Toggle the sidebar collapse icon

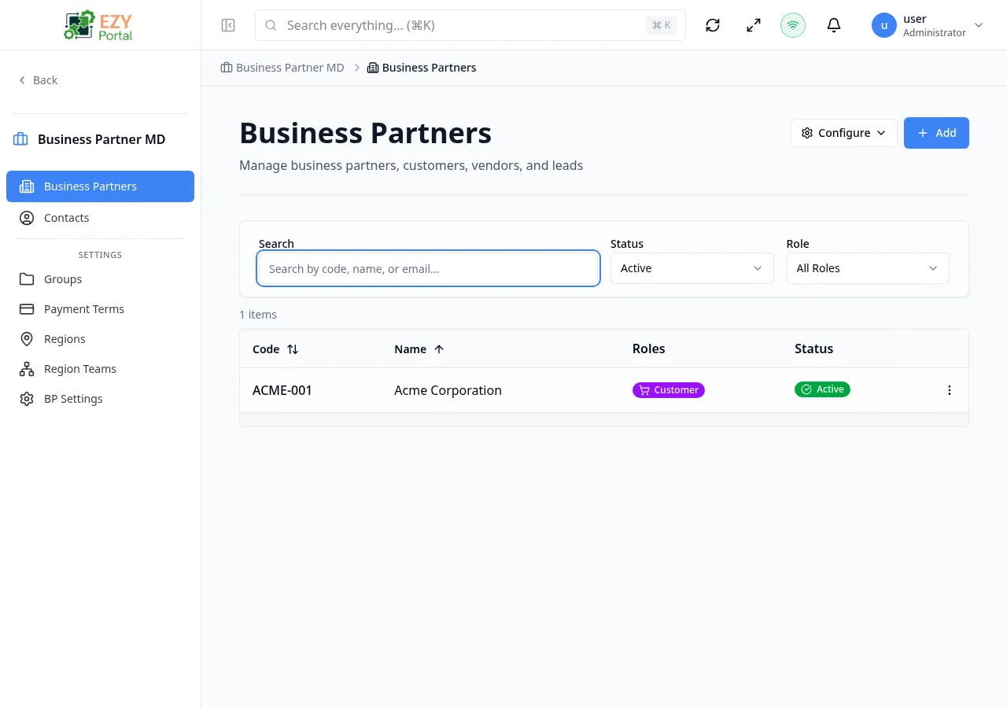click(x=227, y=24)
